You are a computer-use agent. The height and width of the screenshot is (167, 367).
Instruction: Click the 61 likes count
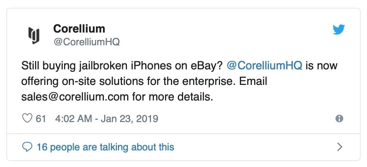click(x=41, y=119)
